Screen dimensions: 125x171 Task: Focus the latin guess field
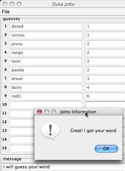click(46, 61)
